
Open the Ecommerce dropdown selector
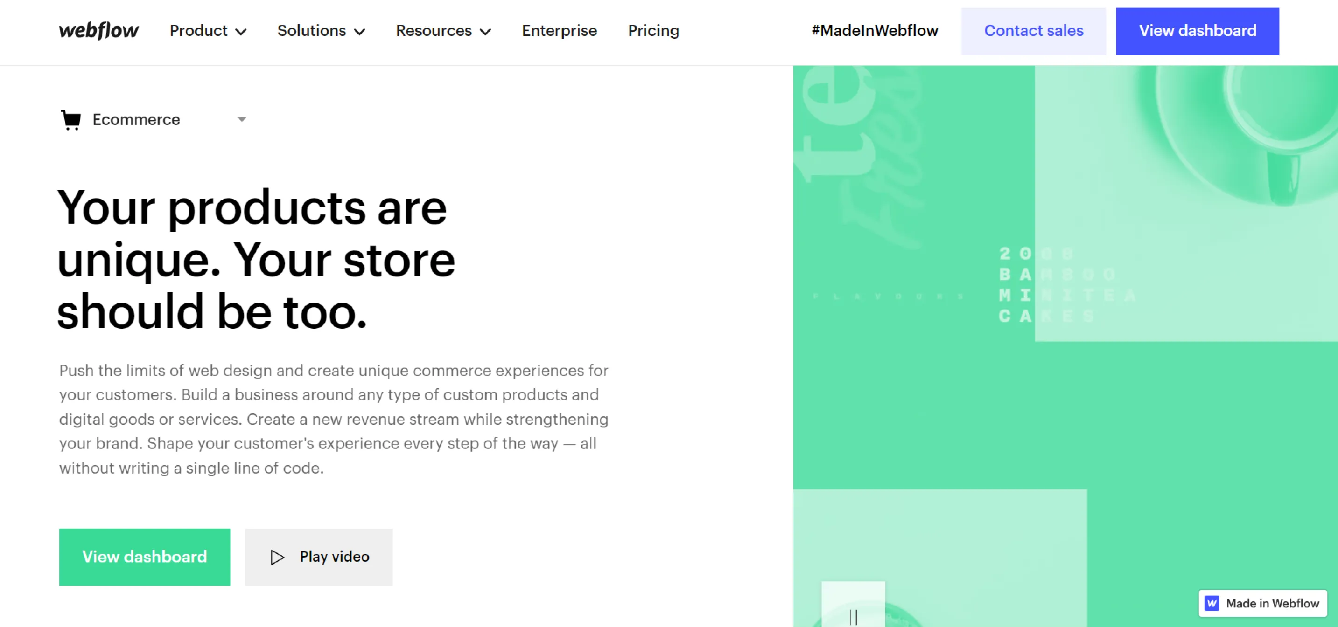click(x=153, y=120)
